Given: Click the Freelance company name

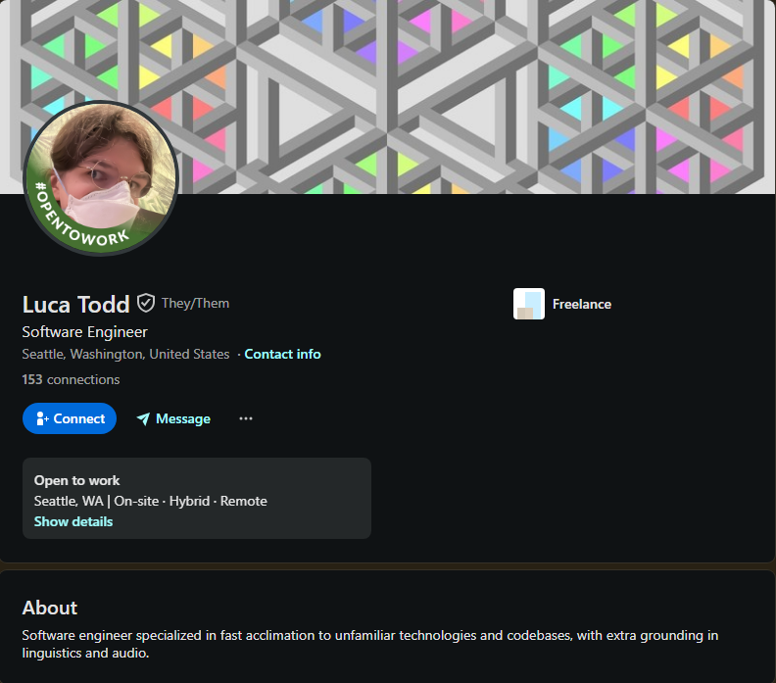Looking at the screenshot, I should [x=581, y=304].
